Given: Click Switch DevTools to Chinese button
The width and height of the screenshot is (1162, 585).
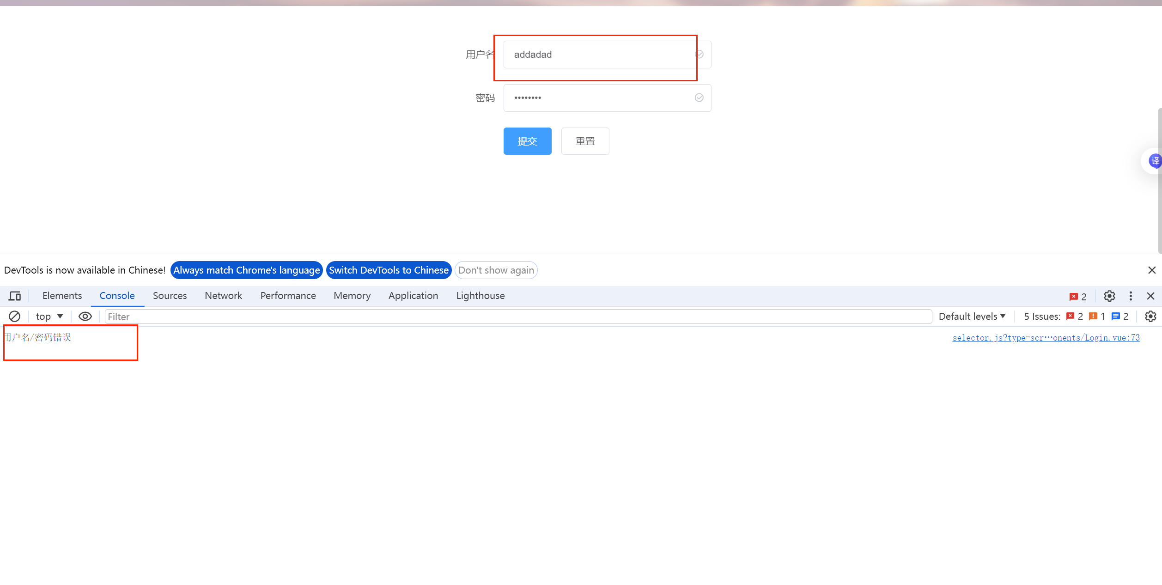Looking at the screenshot, I should [x=389, y=270].
